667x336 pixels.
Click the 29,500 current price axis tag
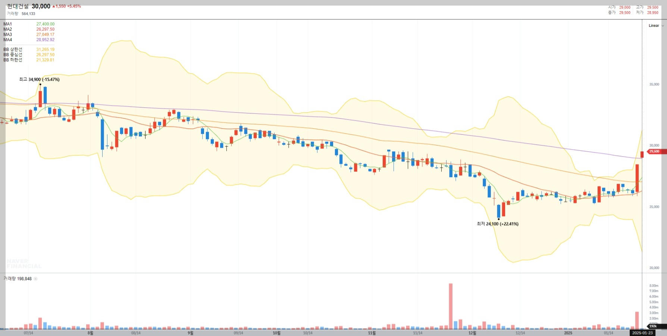(x=657, y=151)
